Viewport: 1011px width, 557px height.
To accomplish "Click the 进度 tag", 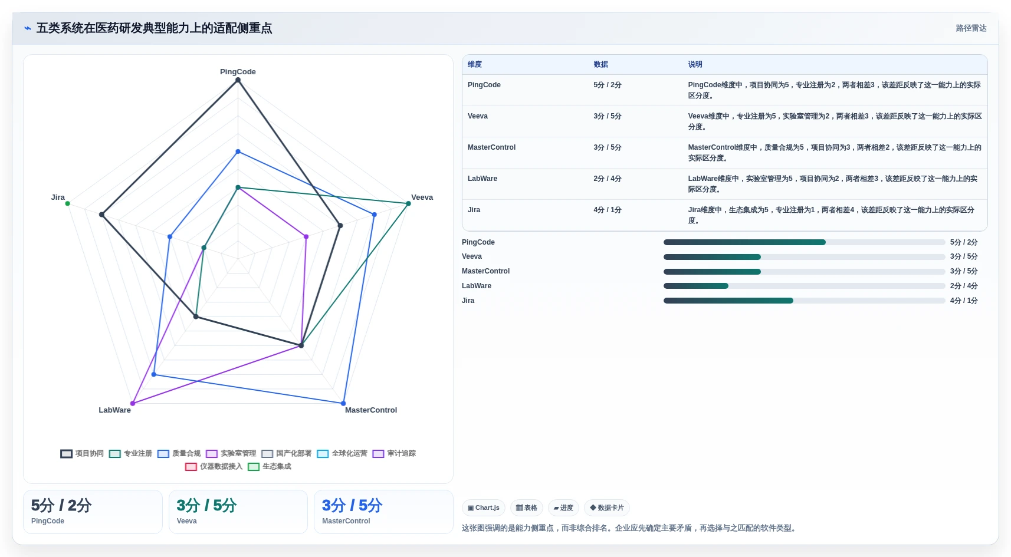I will pyautogui.click(x=563, y=507).
